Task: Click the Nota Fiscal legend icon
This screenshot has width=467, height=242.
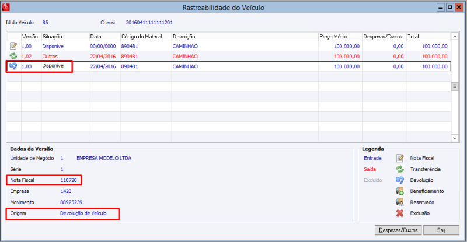Action: [x=400, y=158]
